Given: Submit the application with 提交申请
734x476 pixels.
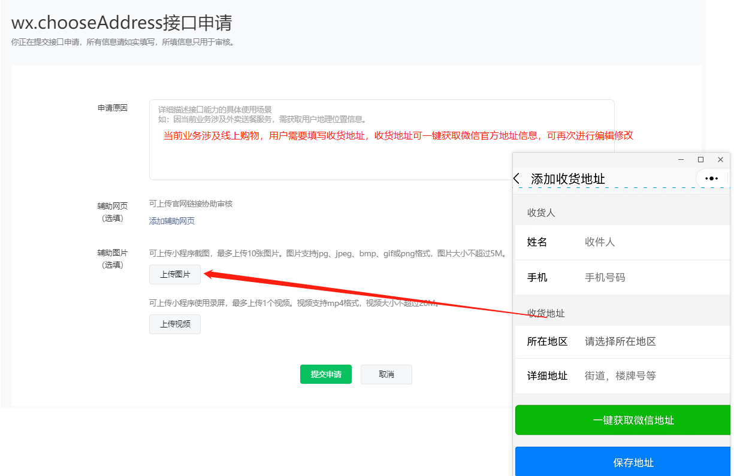Looking at the screenshot, I should pos(326,374).
